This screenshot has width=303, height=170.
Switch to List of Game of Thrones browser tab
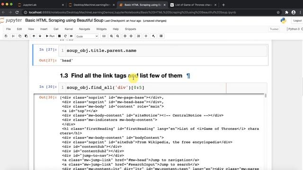click(x=194, y=5)
